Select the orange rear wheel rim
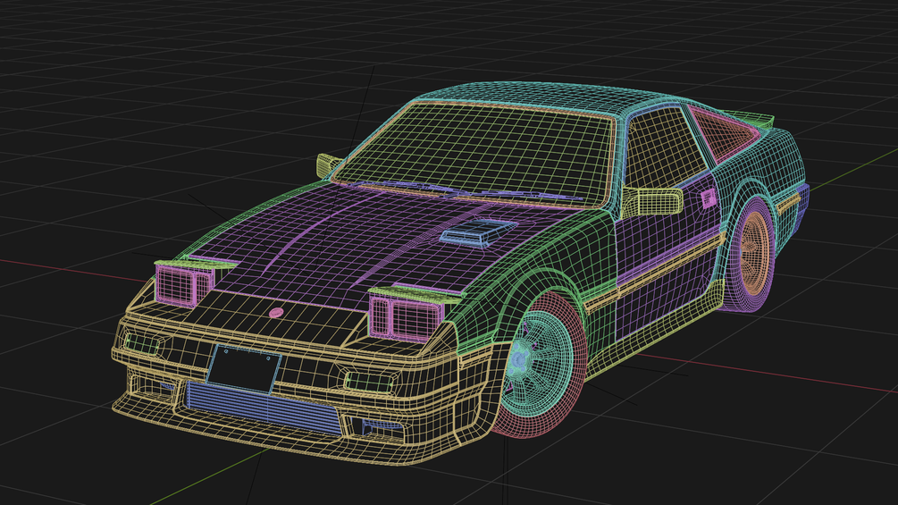The height and width of the screenshot is (505, 898). coord(755,252)
